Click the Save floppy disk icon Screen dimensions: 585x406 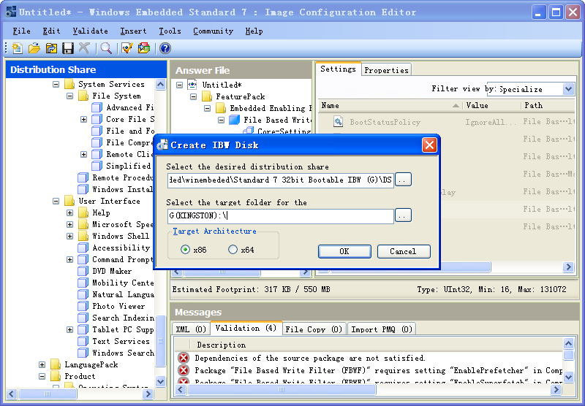coord(68,48)
